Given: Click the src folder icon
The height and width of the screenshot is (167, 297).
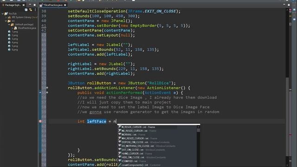Looking at the screenshot, I should click(x=9, y=21).
